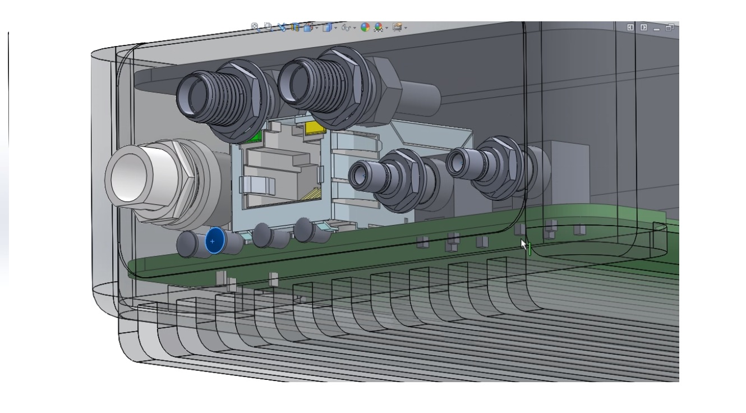
Task: Select the blue highlighted round cap face
Action: [x=214, y=241]
